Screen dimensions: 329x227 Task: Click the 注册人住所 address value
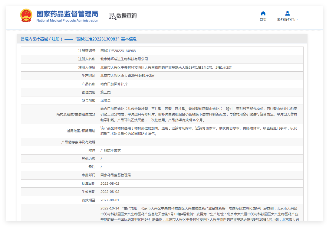(x=166, y=67)
